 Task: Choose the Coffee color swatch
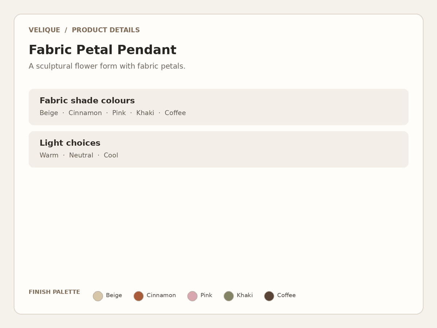tap(269, 296)
